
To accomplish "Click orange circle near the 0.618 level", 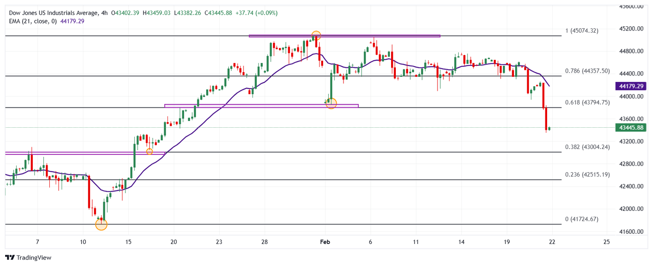I will [x=331, y=103].
